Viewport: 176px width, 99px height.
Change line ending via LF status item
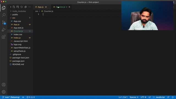(150, 97)
